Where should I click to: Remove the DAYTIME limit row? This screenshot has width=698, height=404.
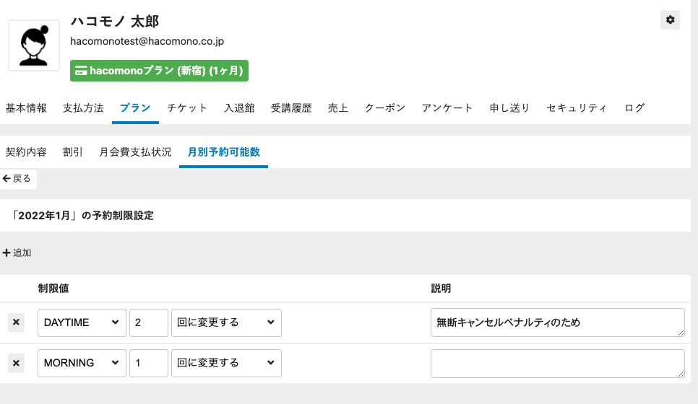pos(16,322)
